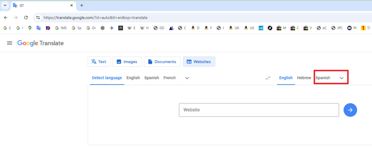The width and height of the screenshot is (372, 162).
Task: Open the shopping bag M bookmark
Action: 281,28
